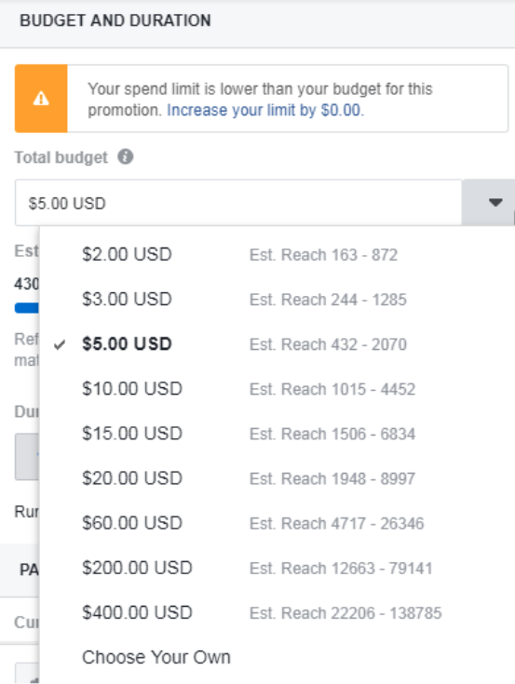This screenshot has height=684, width=515.
Task: Select the $15.00 USD budget option
Action: pyautogui.click(x=277, y=434)
